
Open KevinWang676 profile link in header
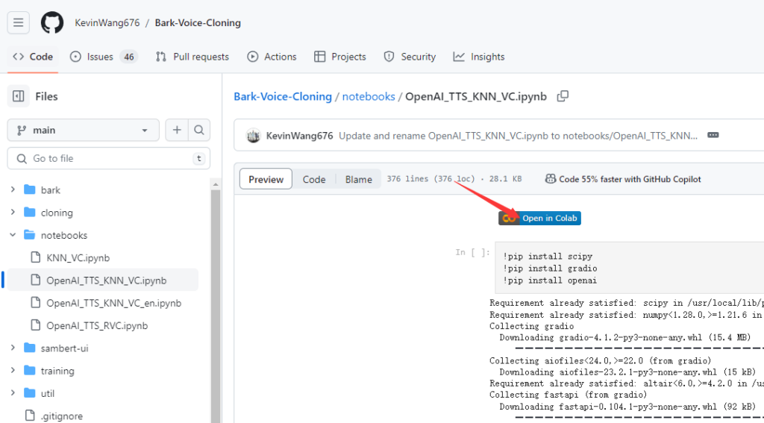click(x=107, y=22)
